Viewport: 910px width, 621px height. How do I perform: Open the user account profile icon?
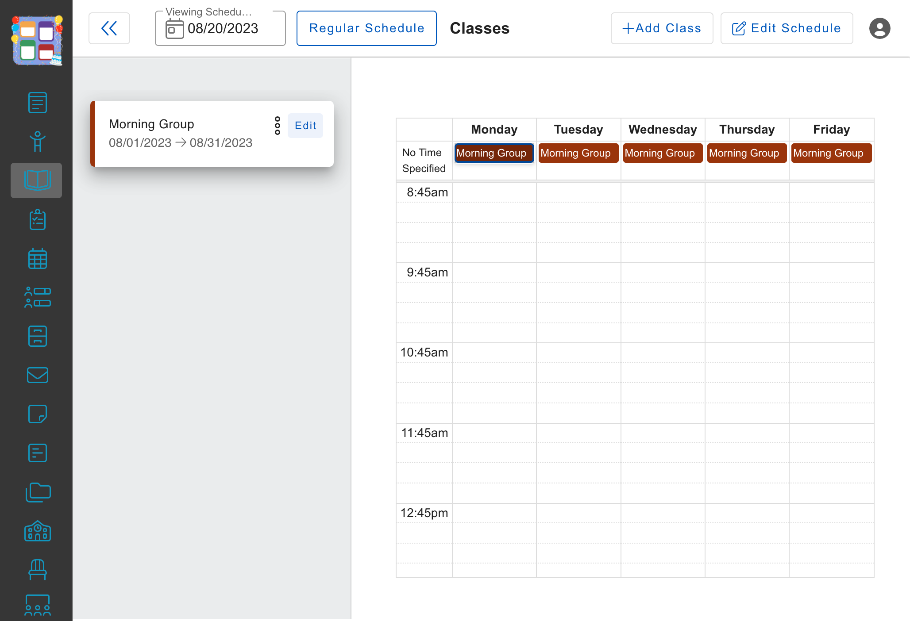pos(879,28)
